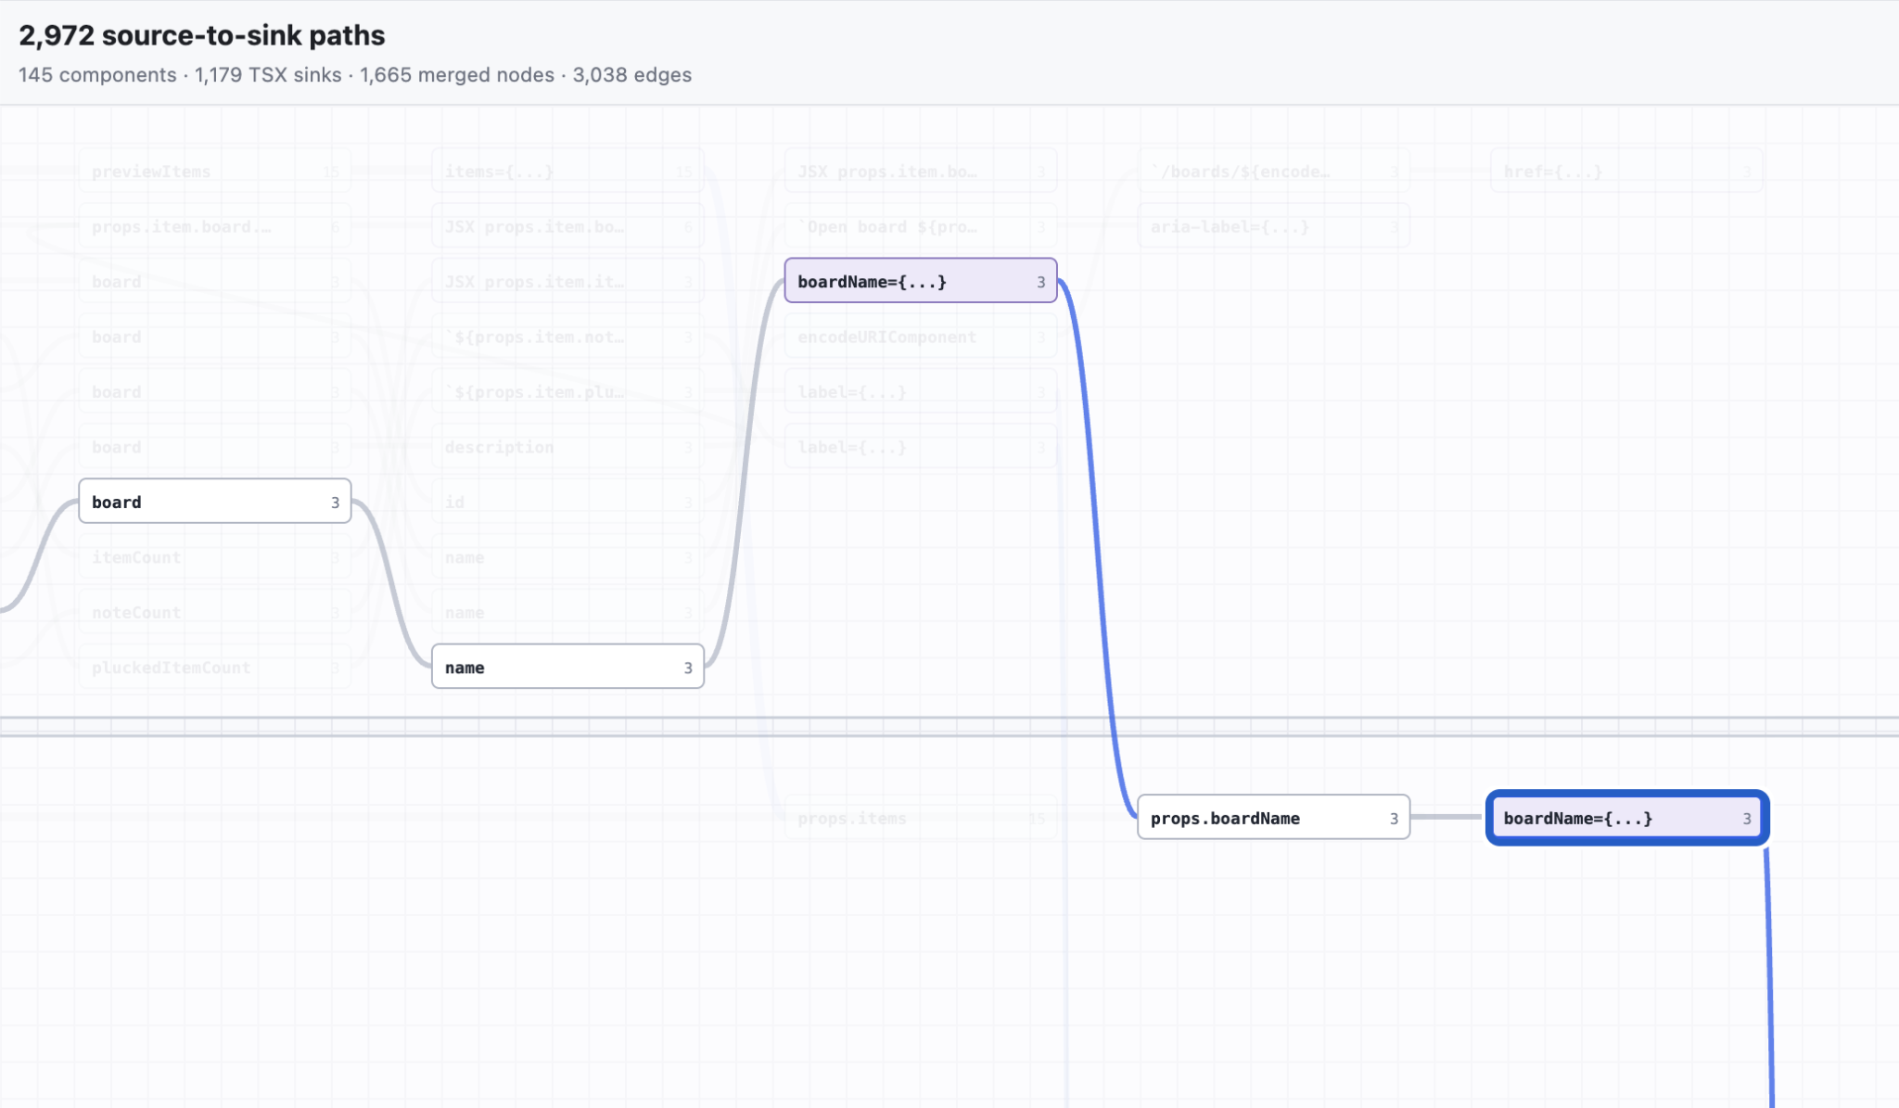Select the faded `${props.item.not… node

tap(567, 337)
